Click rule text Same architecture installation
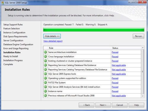Image resolution: width=148 pixels, height=111 pixels. pyautogui.click(x=62, y=52)
